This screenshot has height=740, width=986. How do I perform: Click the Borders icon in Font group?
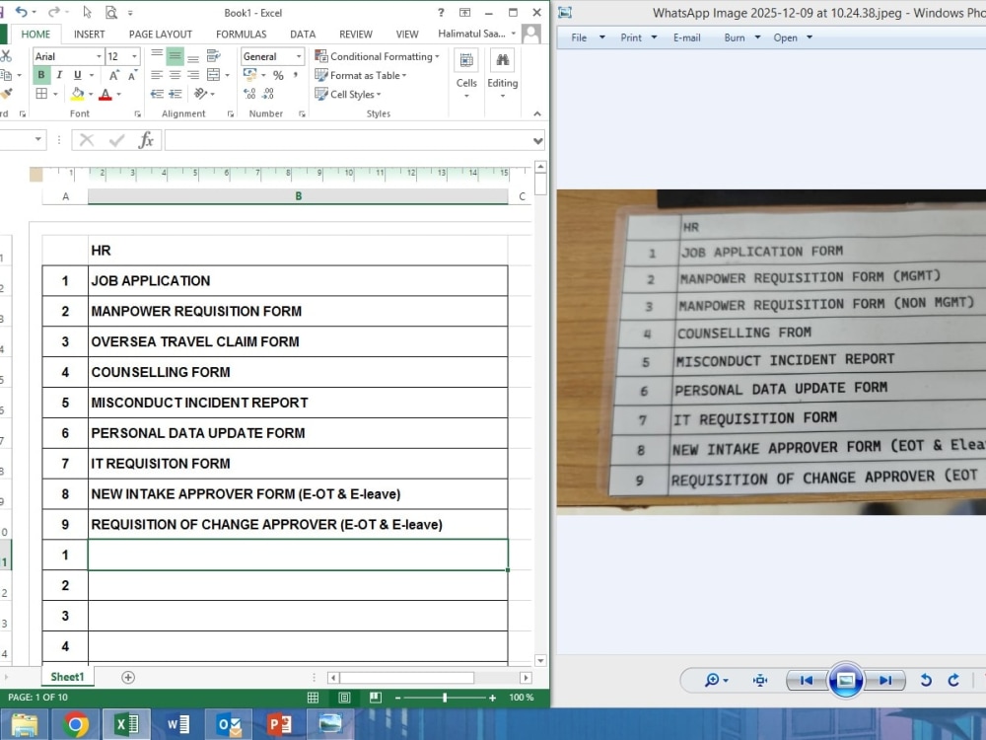pos(41,94)
